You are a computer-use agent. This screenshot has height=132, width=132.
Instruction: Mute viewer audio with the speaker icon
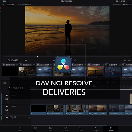[26, 60]
